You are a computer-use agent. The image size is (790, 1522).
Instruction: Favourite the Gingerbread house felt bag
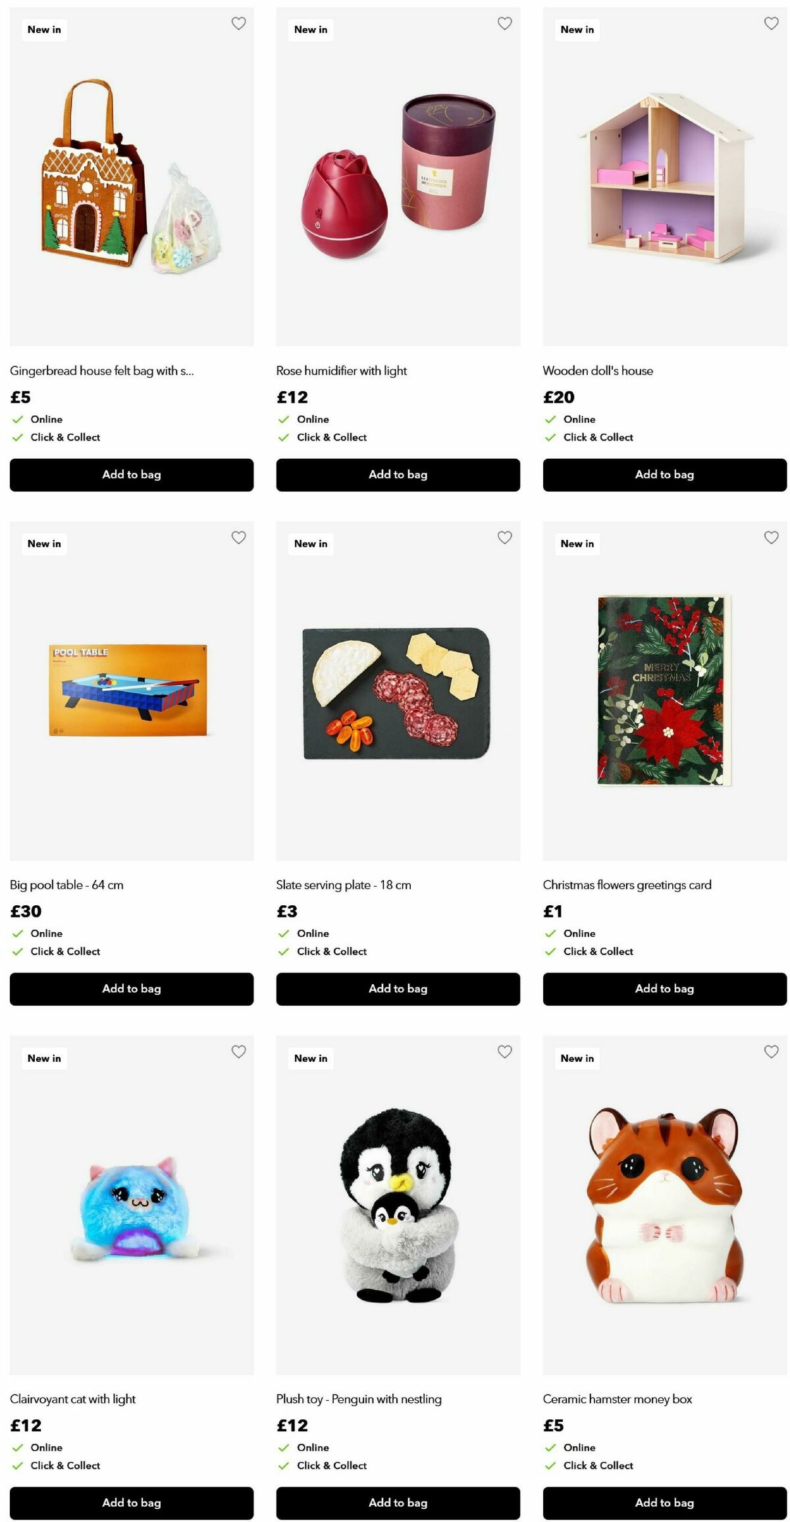pyautogui.click(x=238, y=23)
